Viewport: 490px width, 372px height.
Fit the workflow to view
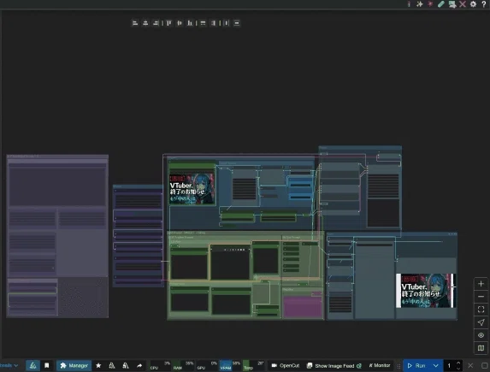click(481, 310)
